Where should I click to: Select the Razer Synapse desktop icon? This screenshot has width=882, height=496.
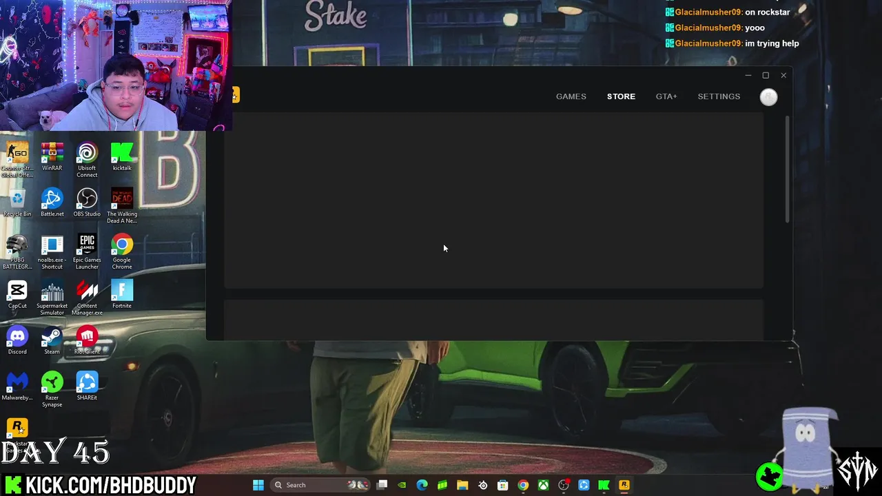pos(52,390)
